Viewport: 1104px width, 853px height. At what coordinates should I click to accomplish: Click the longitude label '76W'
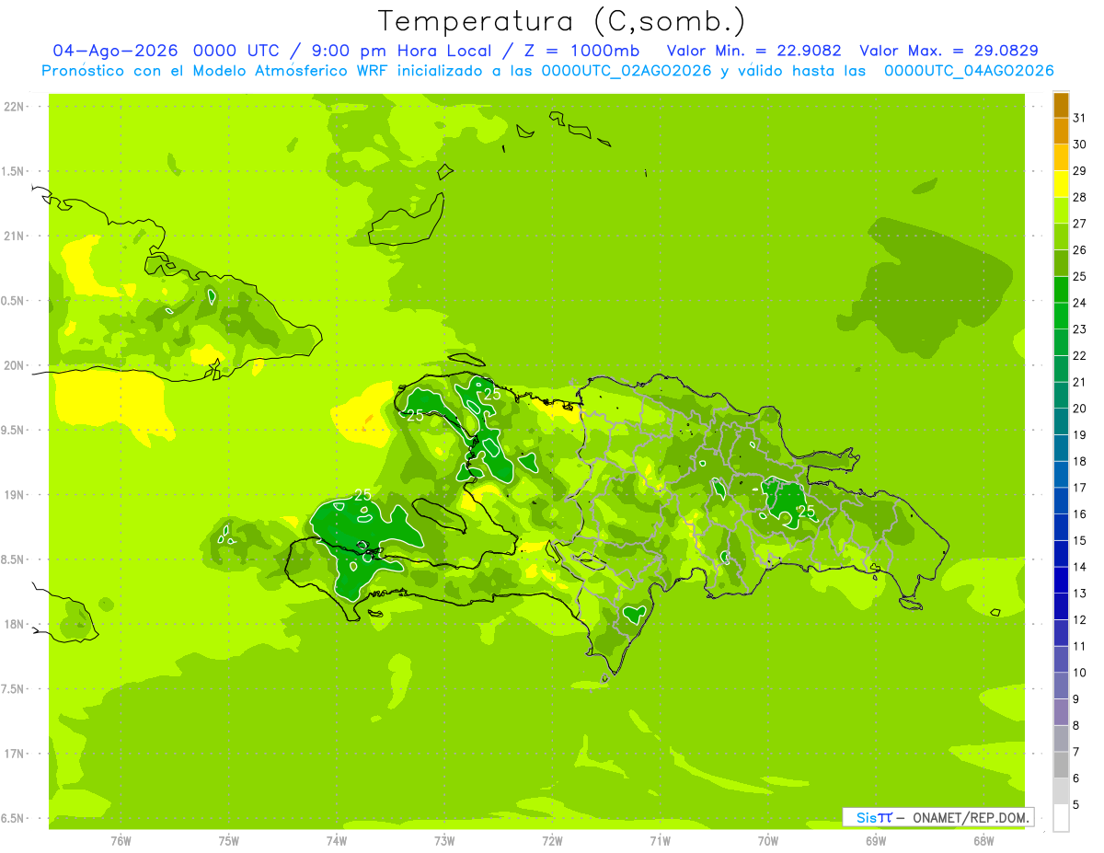pyautogui.click(x=121, y=841)
